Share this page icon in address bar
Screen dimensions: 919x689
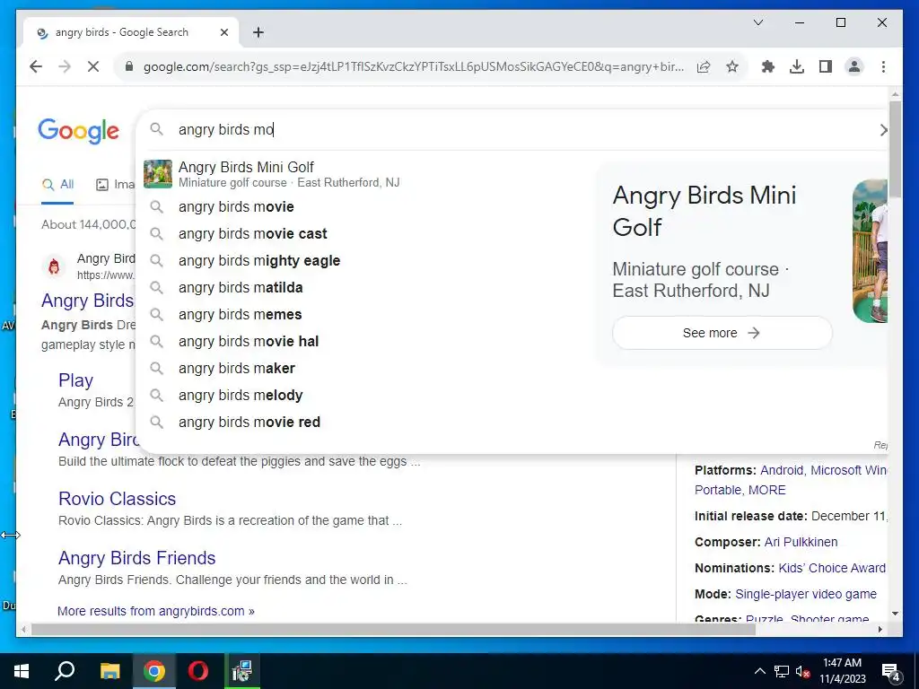pyautogui.click(x=704, y=66)
